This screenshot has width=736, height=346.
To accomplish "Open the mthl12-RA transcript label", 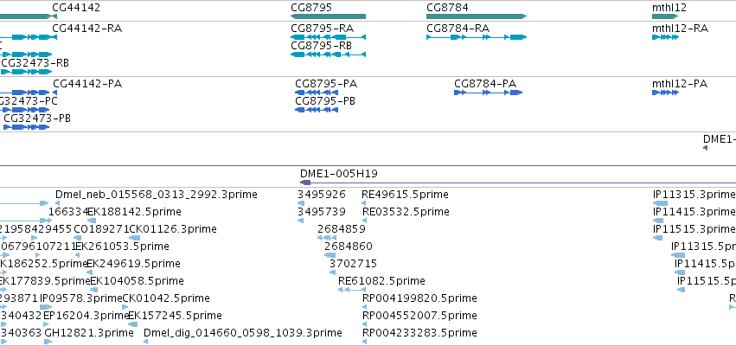I will 680,29.
